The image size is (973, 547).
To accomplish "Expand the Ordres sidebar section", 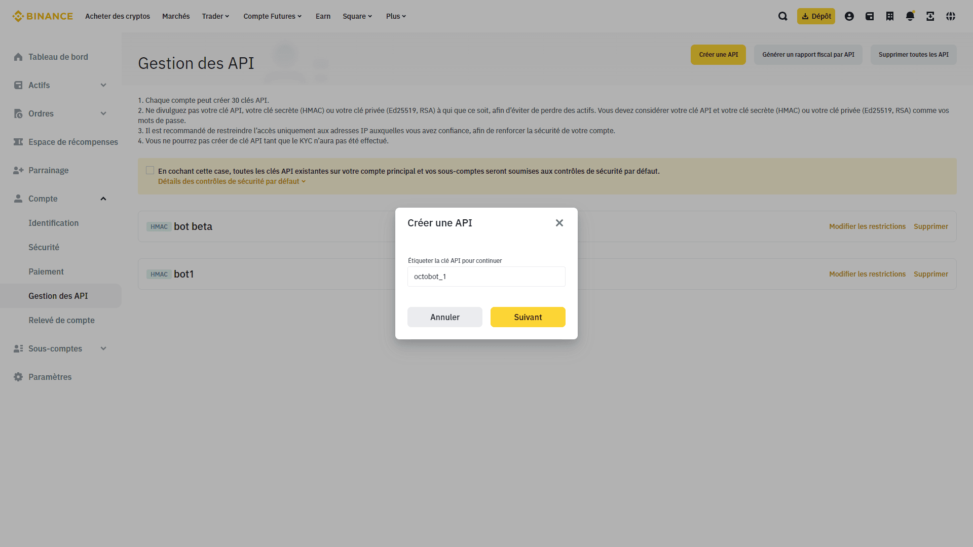I will point(103,113).
